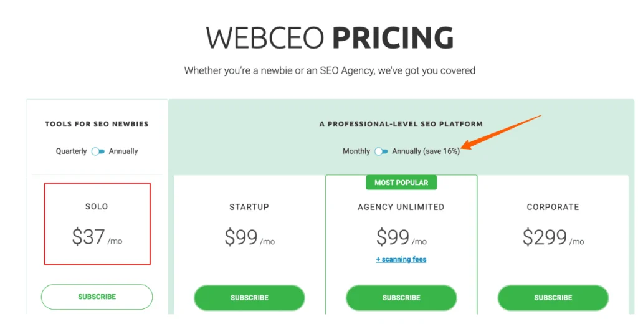Click the Tools for SEO Newbies heading
Screen dimensions: 638x334
[x=97, y=124]
